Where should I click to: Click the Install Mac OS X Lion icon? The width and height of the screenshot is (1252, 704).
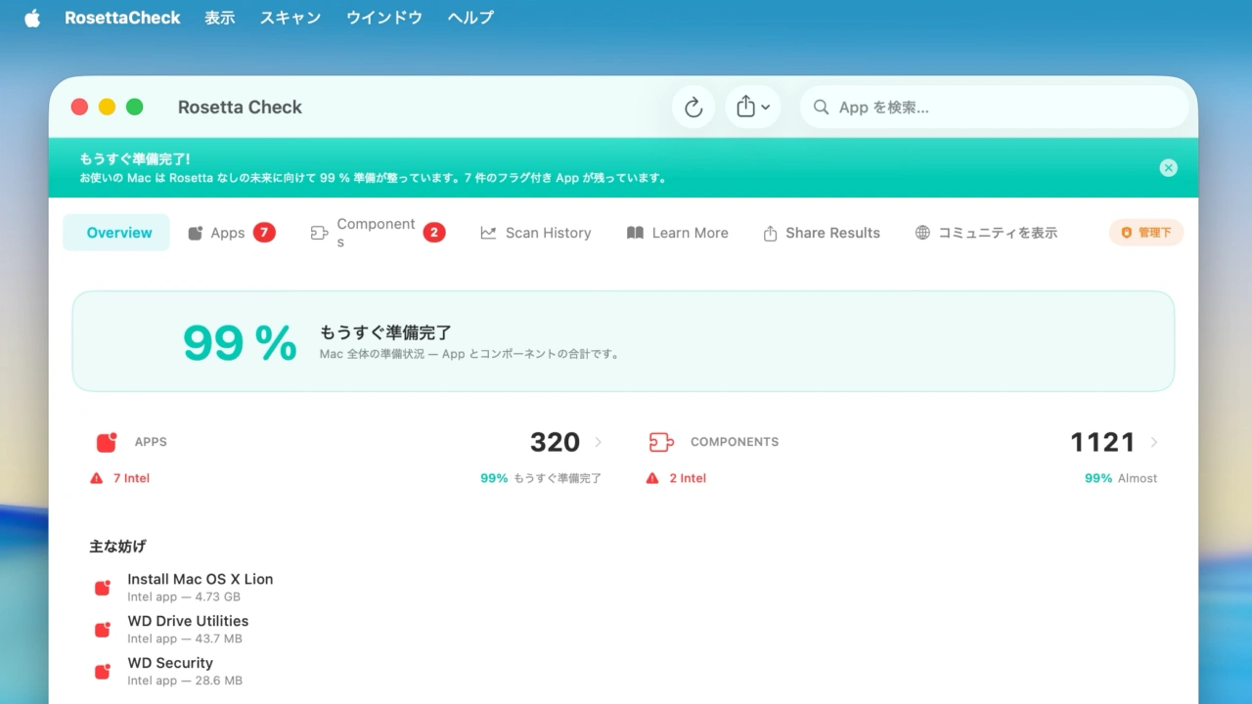[102, 588]
